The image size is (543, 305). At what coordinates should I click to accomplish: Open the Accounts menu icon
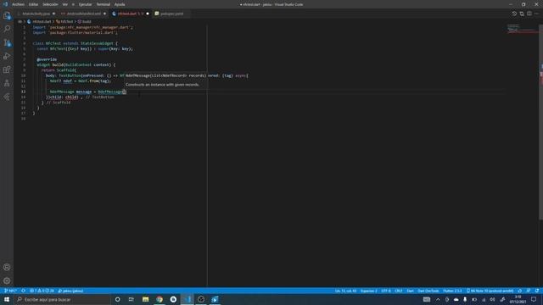pyautogui.click(x=7, y=268)
